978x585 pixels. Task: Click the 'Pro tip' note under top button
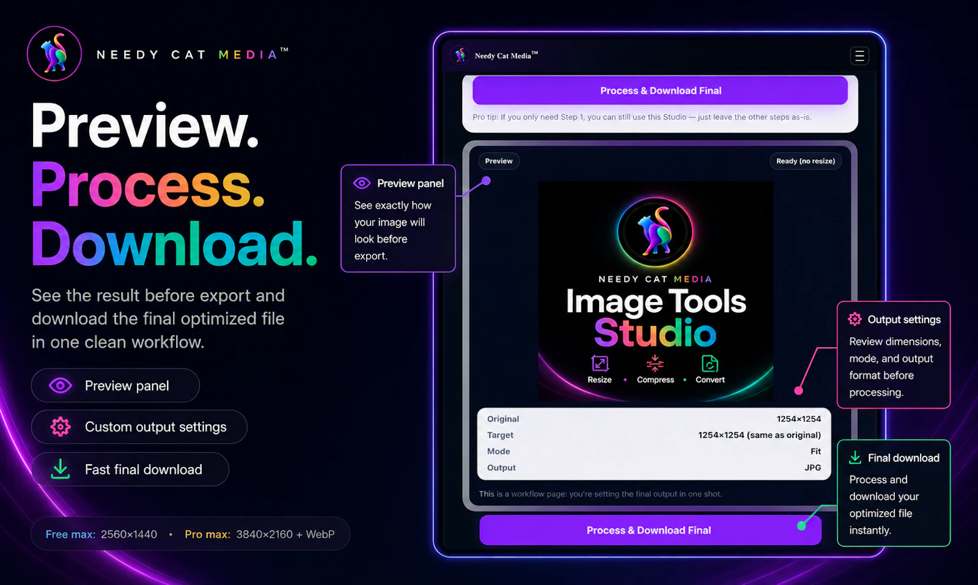click(642, 117)
